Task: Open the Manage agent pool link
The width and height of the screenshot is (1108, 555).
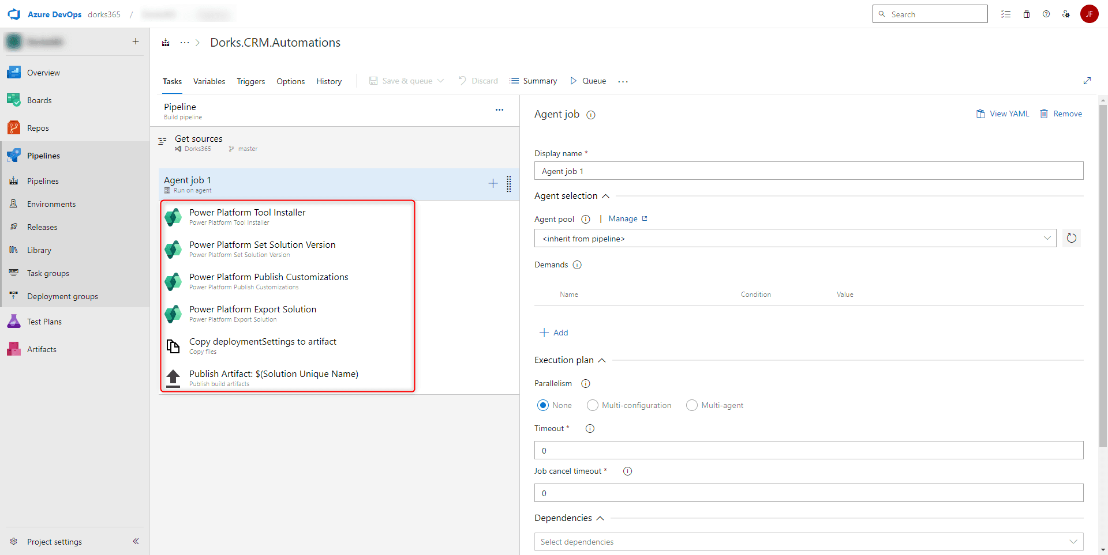Action: pyautogui.click(x=628, y=218)
